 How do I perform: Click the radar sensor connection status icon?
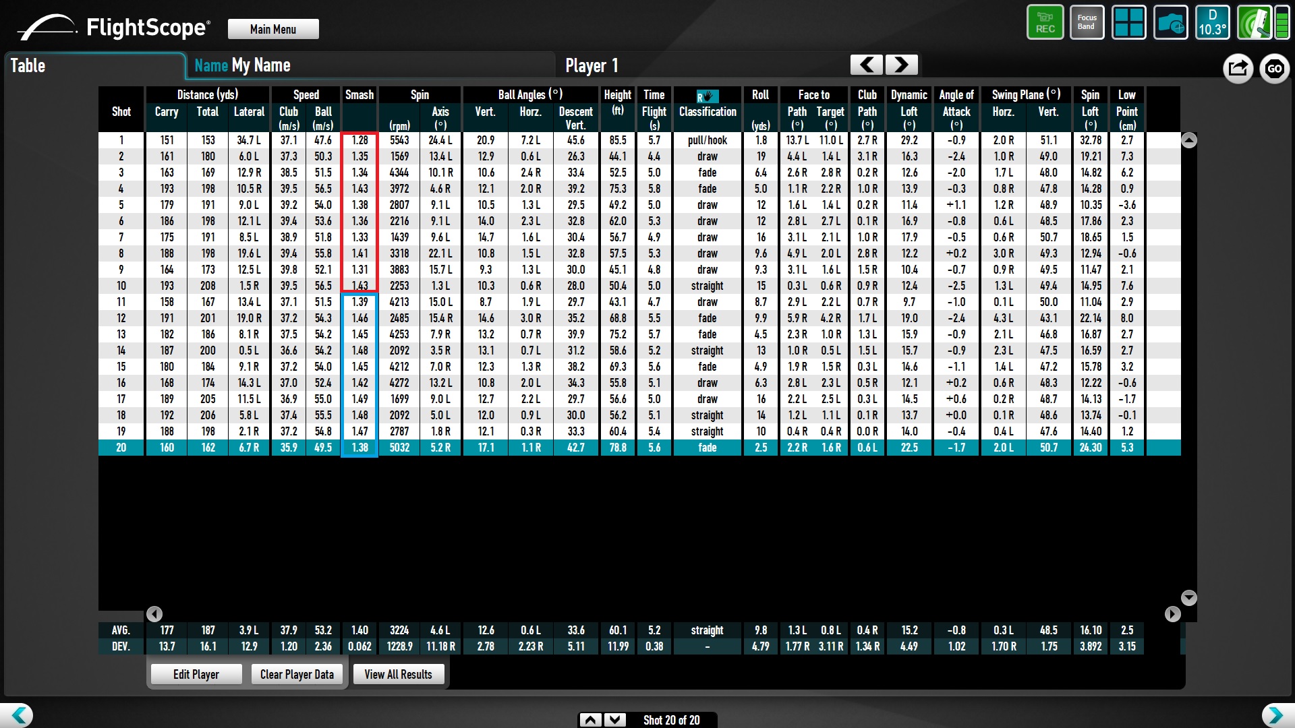coord(1255,23)
